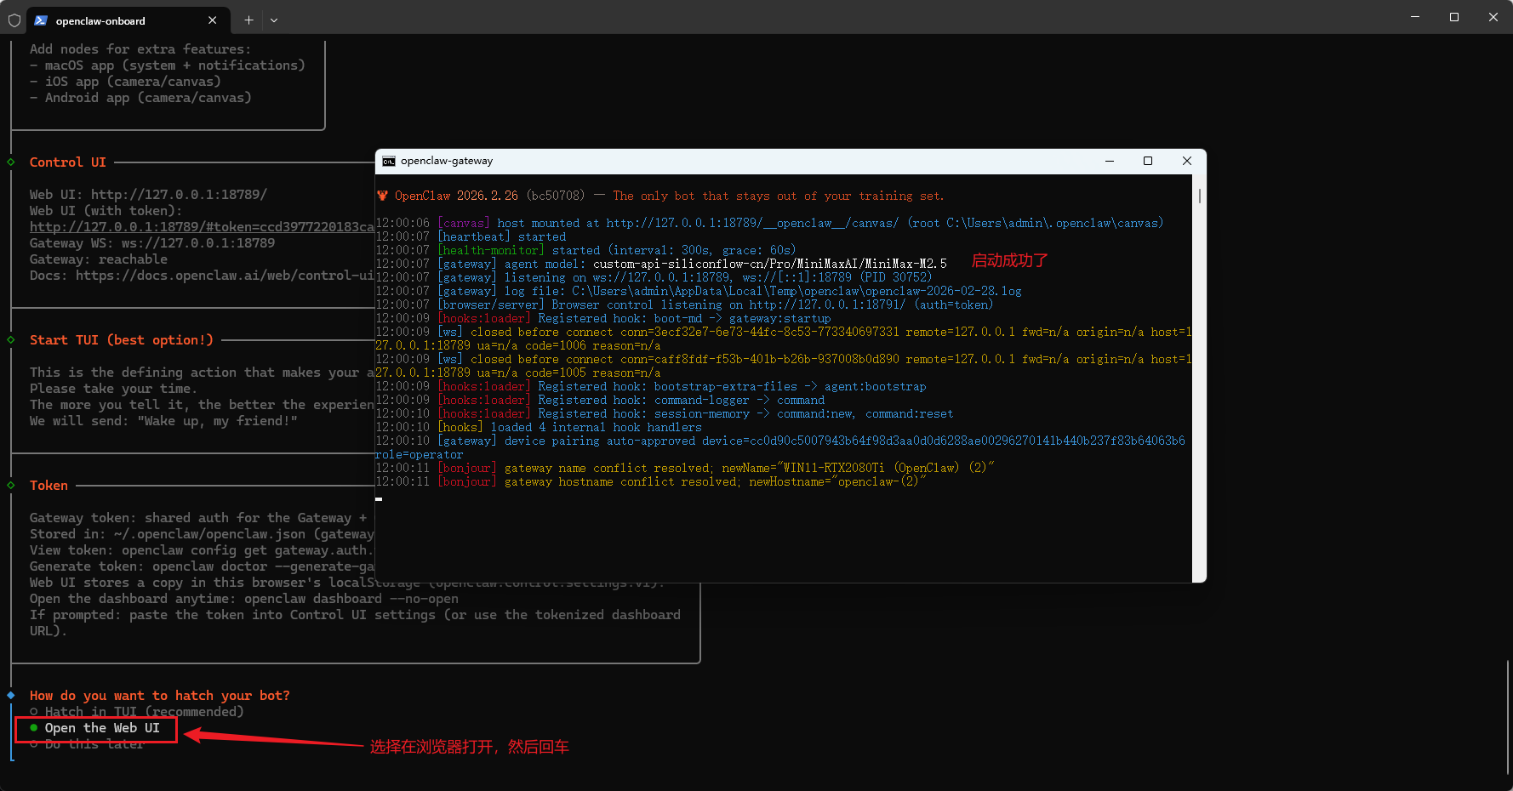Click the green diamond beside Start TUI header
The height and width of the screenshot is (791, 1513).
[11, 339]
